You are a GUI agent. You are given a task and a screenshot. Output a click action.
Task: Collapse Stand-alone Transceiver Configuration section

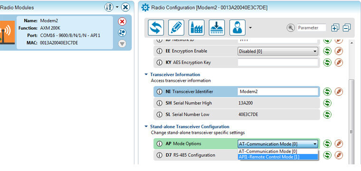146,126
